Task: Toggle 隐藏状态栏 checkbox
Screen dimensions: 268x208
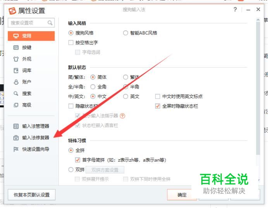Action: (71, 106)
